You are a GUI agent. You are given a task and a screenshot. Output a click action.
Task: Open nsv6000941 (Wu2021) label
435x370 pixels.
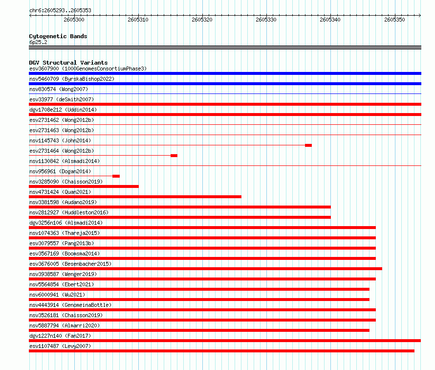point(57,295)
